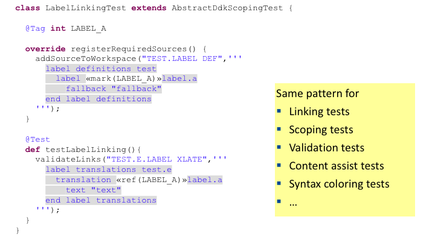This screenshot has width=435, height=240.
Task: Click the 'Syntax coloring tests' bullet
Action: 339,184
